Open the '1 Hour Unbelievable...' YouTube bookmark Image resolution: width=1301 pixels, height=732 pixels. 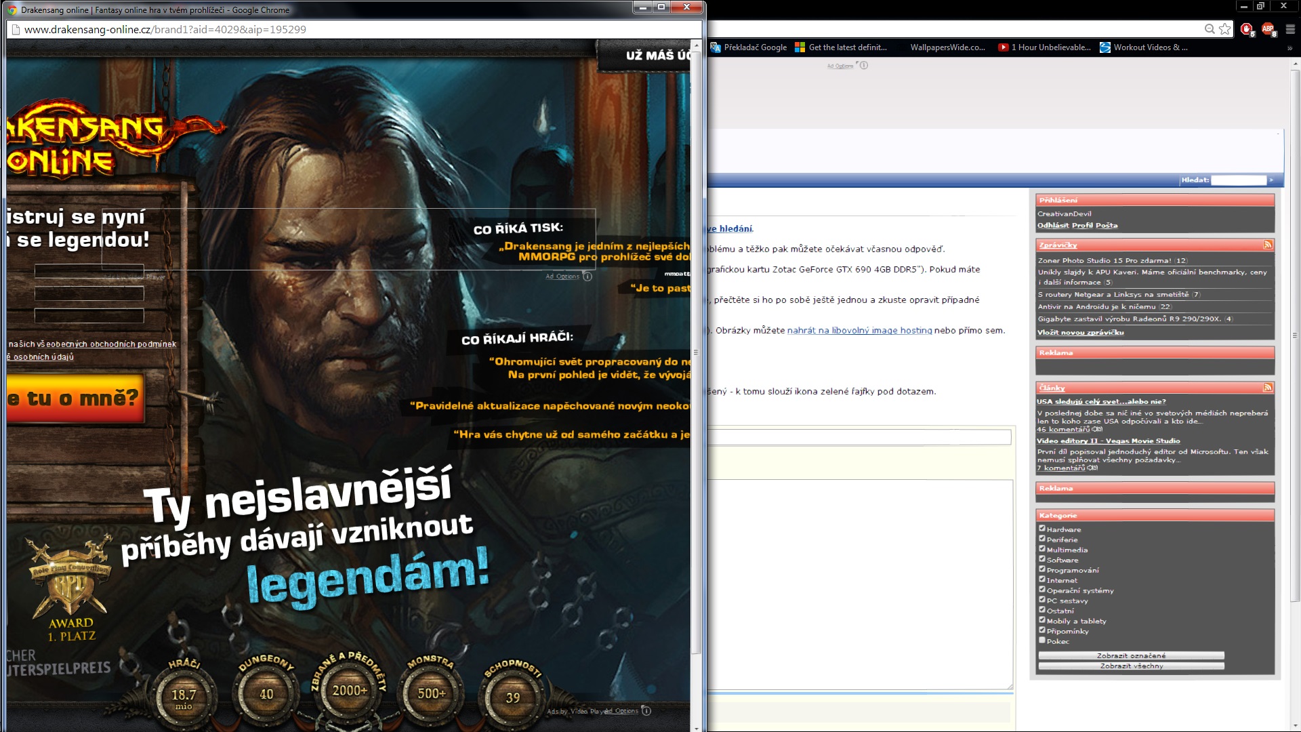click(x=1044, y=47)
